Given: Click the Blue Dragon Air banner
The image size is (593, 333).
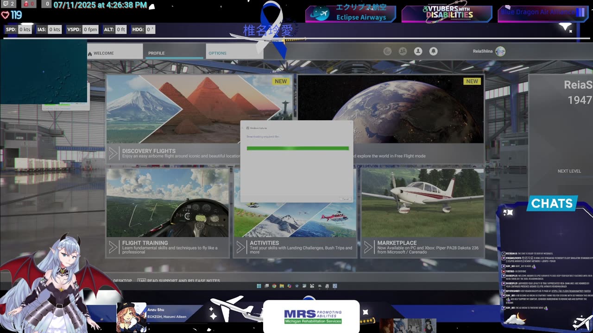Looking at the screenshot, I should [543, 13].
